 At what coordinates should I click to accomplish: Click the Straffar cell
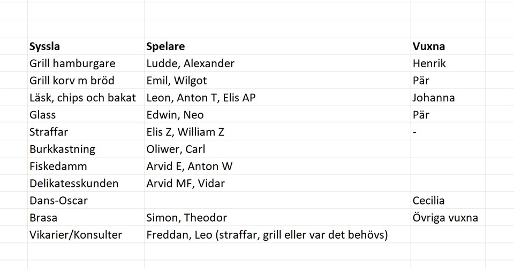click(49, 132)
